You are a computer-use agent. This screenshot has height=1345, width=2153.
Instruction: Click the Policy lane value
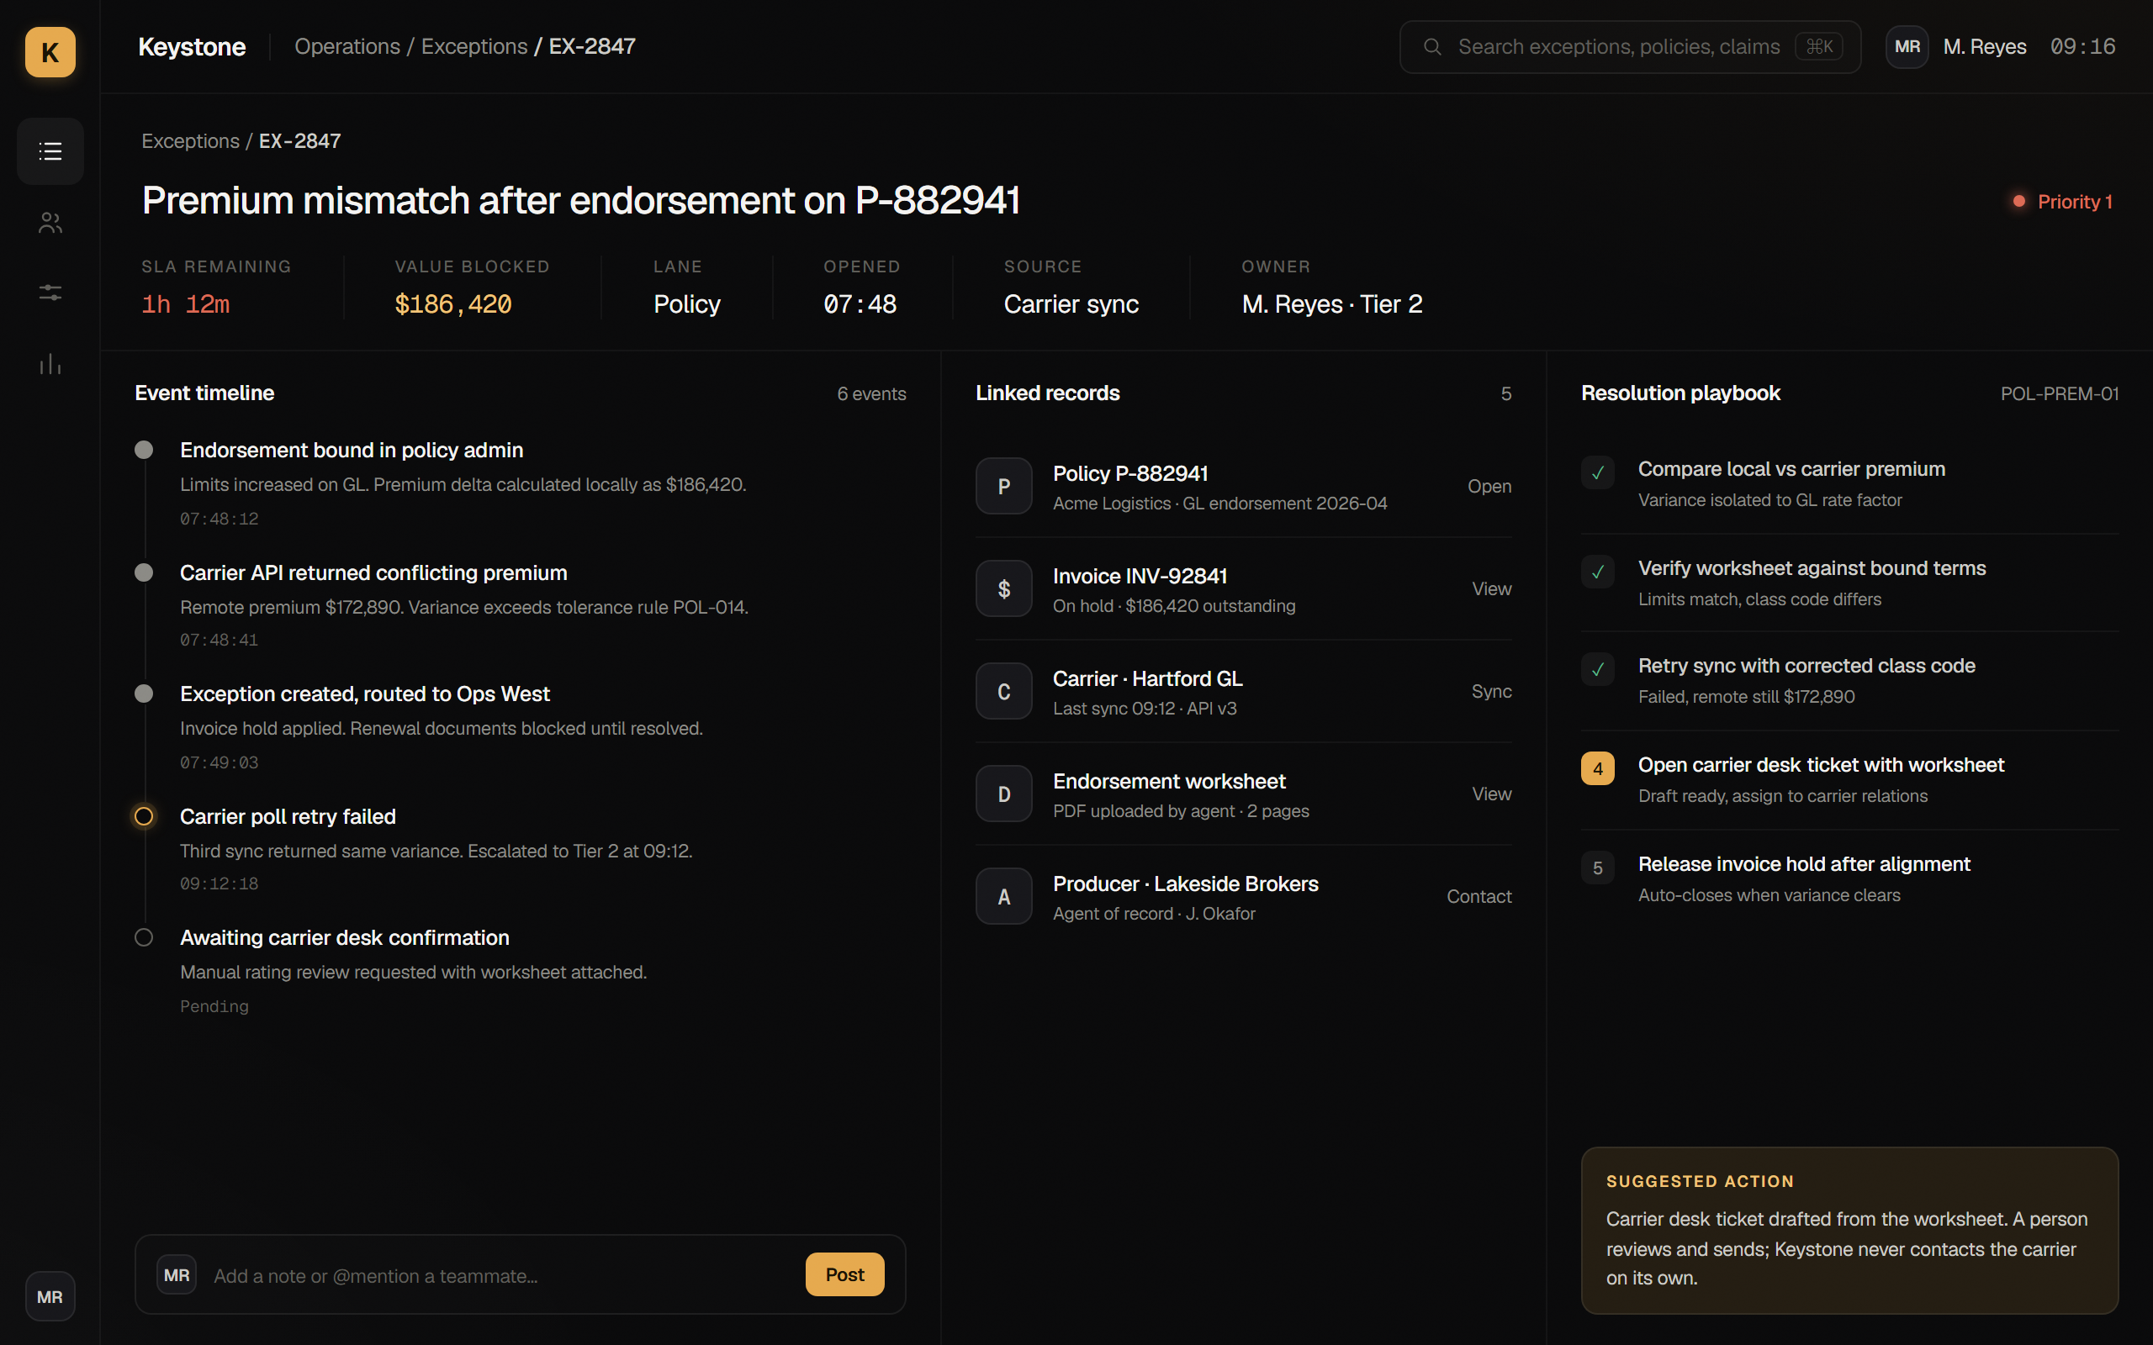pyautogui.click(x=686, y=304)
